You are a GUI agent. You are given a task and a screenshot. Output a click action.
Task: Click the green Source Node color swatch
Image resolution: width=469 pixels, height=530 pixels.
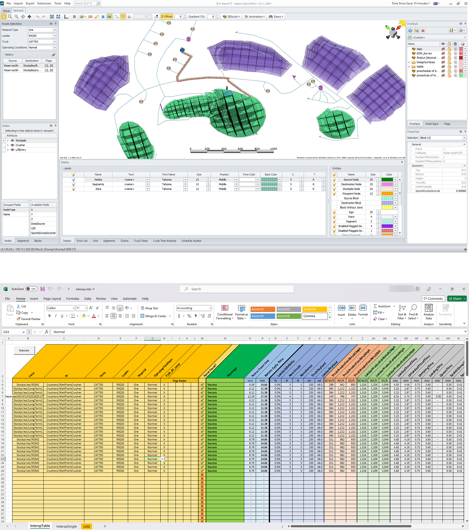point(387,180)
